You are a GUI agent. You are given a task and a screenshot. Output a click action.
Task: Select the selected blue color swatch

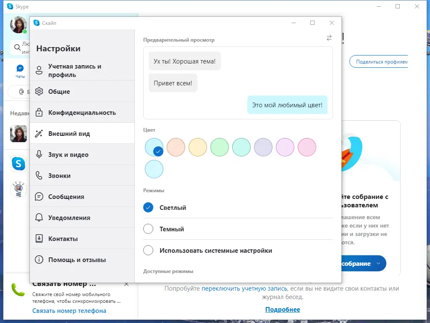click(x=154, y=147)
